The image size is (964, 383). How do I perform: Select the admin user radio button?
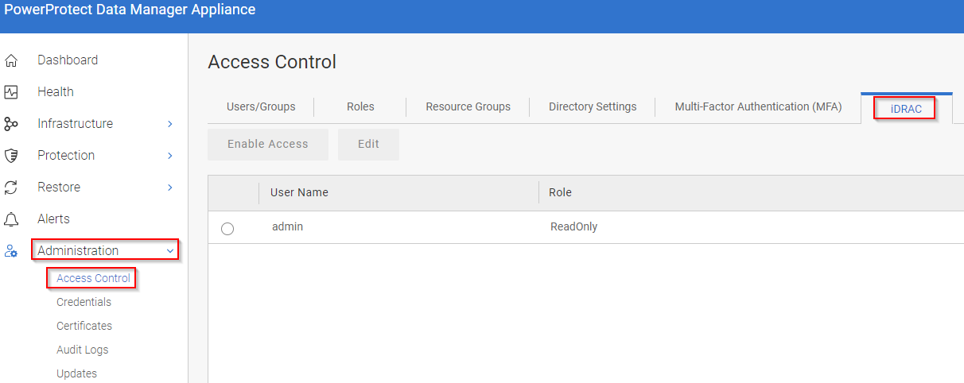(227, 229)
